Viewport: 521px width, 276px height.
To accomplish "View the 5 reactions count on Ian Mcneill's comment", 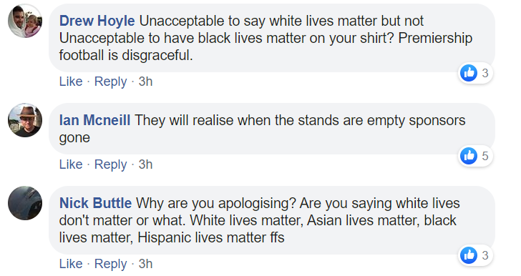I will coord(485,156).
